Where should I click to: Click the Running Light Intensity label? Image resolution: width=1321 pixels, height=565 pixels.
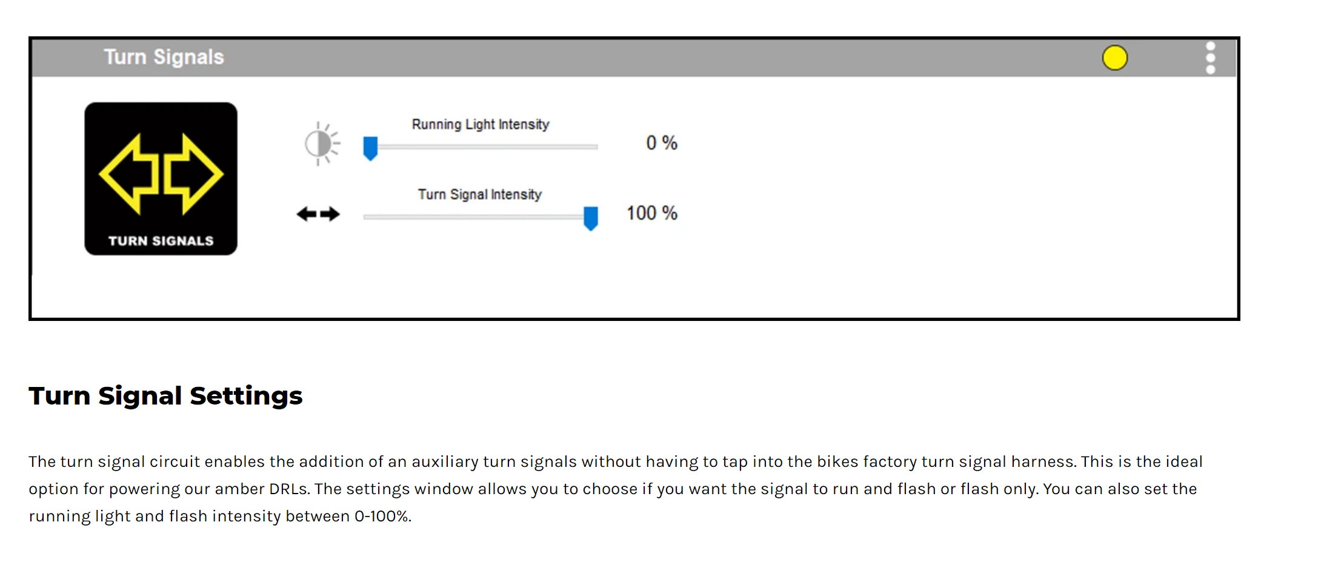pyautogui.click(x=481, y=124)
